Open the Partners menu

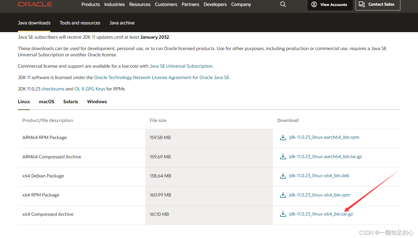190,4
